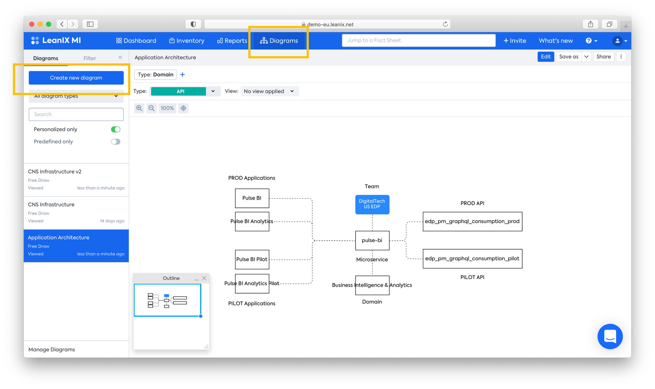The width and height of the screenshot is (655, 389).
Task: Open Manage Diagrams link
Action: coord(51,349)
